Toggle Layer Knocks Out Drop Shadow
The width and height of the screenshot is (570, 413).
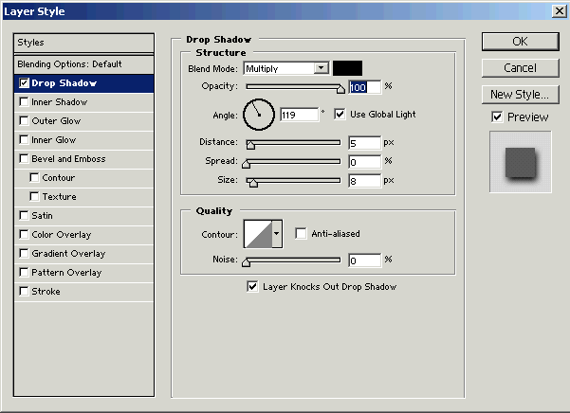pyautogui.click(x=252, y=286)
